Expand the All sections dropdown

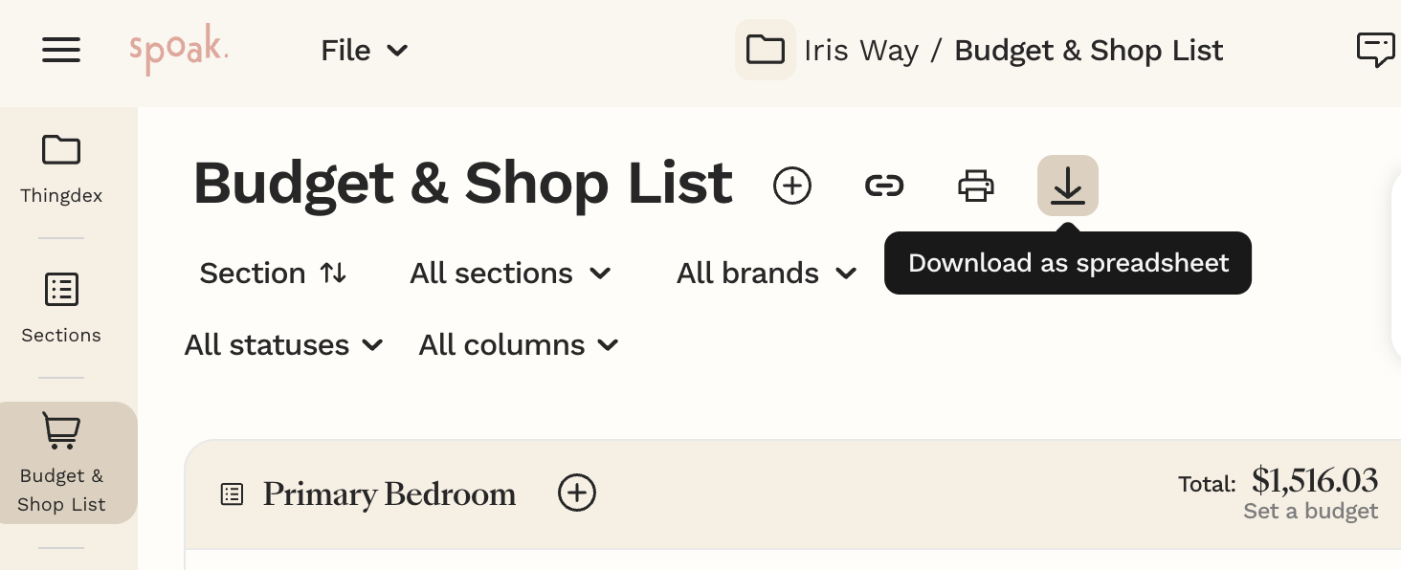[x=511, y=274]
